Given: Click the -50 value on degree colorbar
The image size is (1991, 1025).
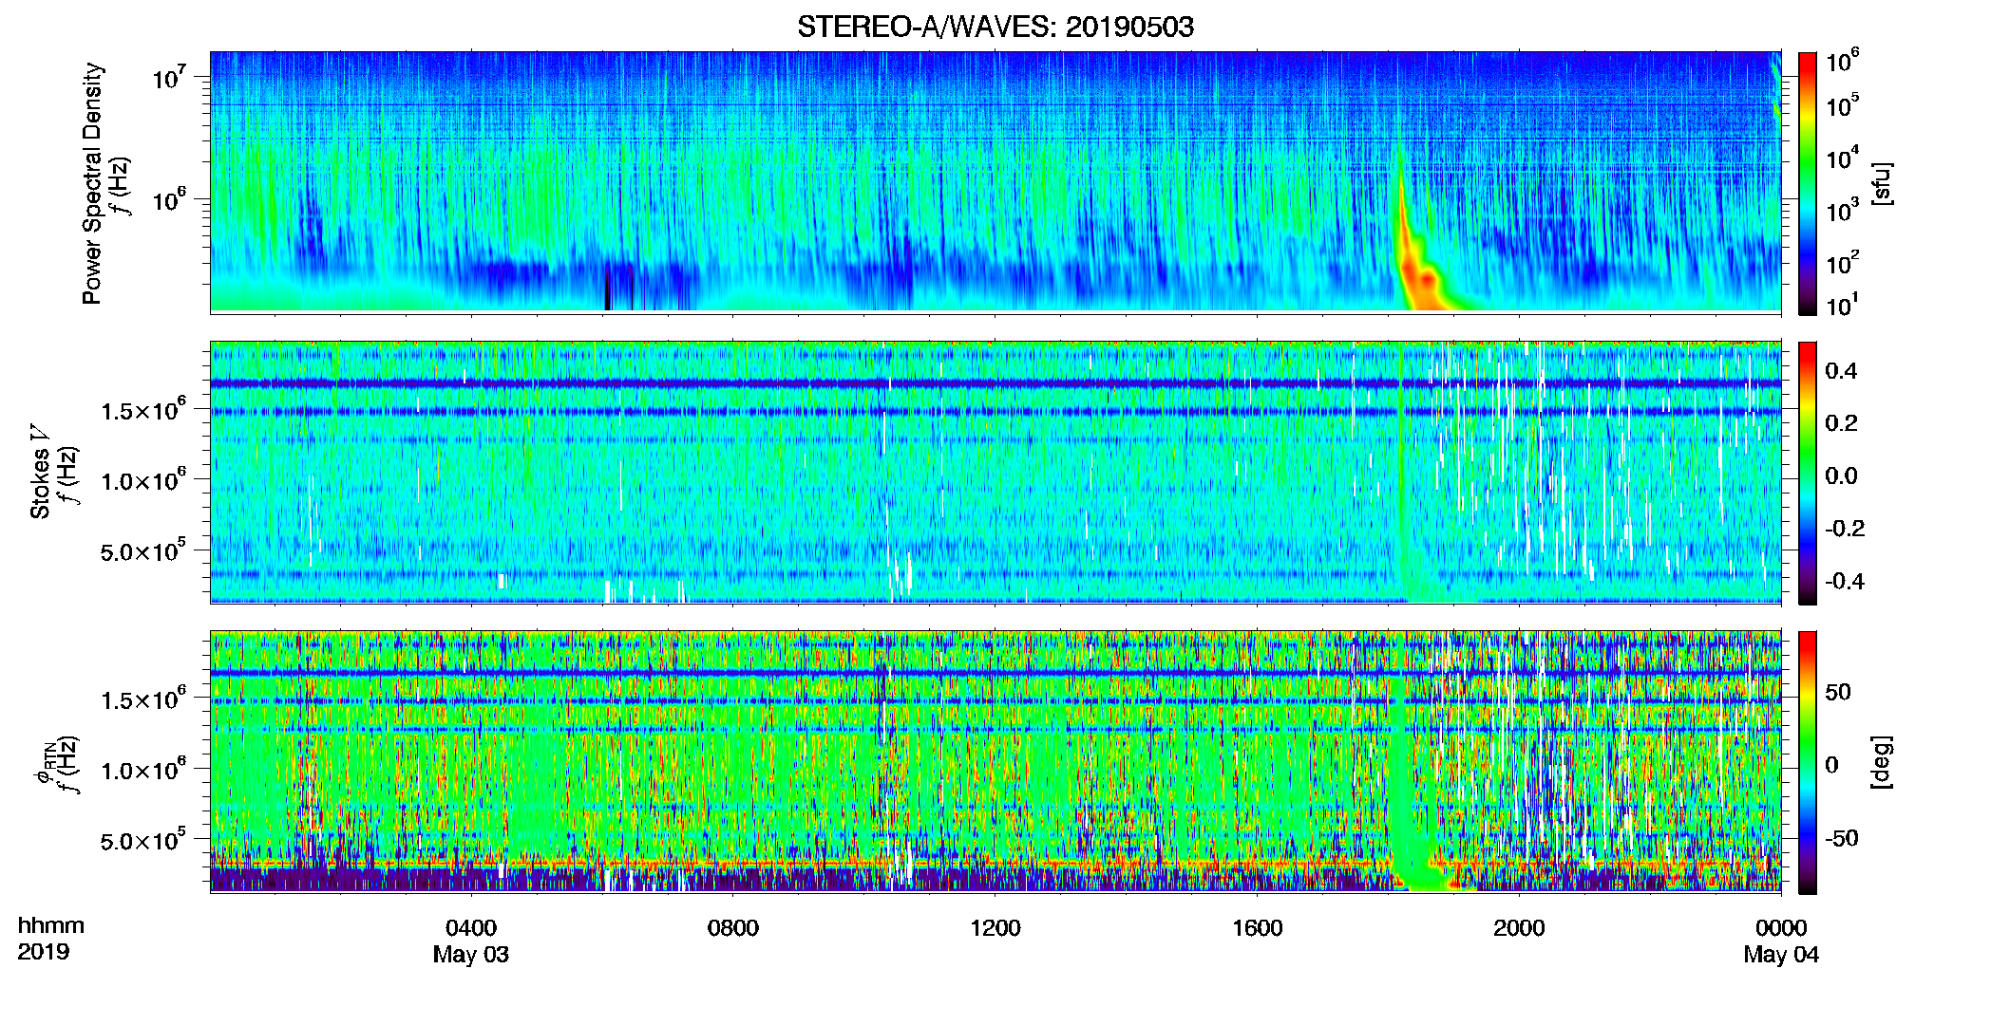Looking at the screenshot, I should (x=1842, y=838).
